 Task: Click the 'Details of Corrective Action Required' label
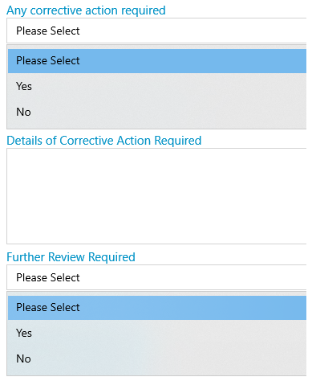tap(104, 141)
